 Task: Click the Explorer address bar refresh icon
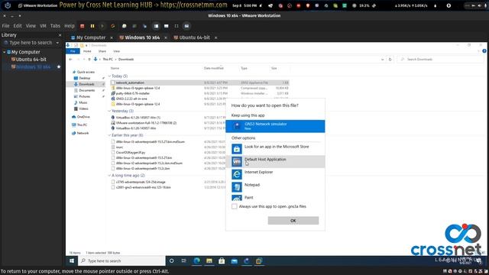tap(390, 60)
